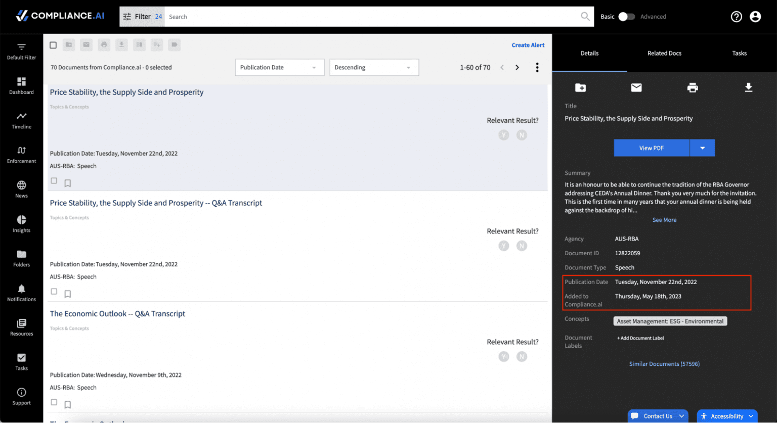Screen dimensions: 777x423
Task: Switch to the Related Docs tab
Action: [x=664, y=53]
